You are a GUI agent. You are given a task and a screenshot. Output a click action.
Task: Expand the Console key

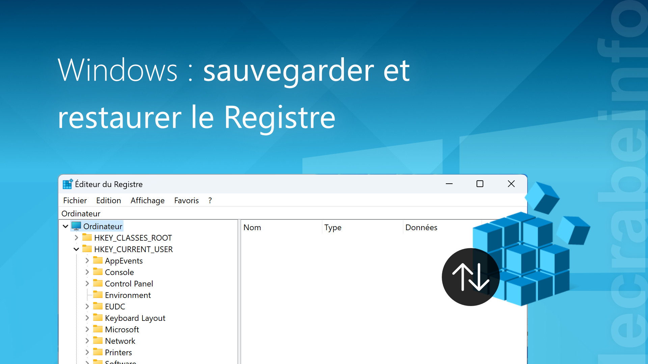[87, 272]
